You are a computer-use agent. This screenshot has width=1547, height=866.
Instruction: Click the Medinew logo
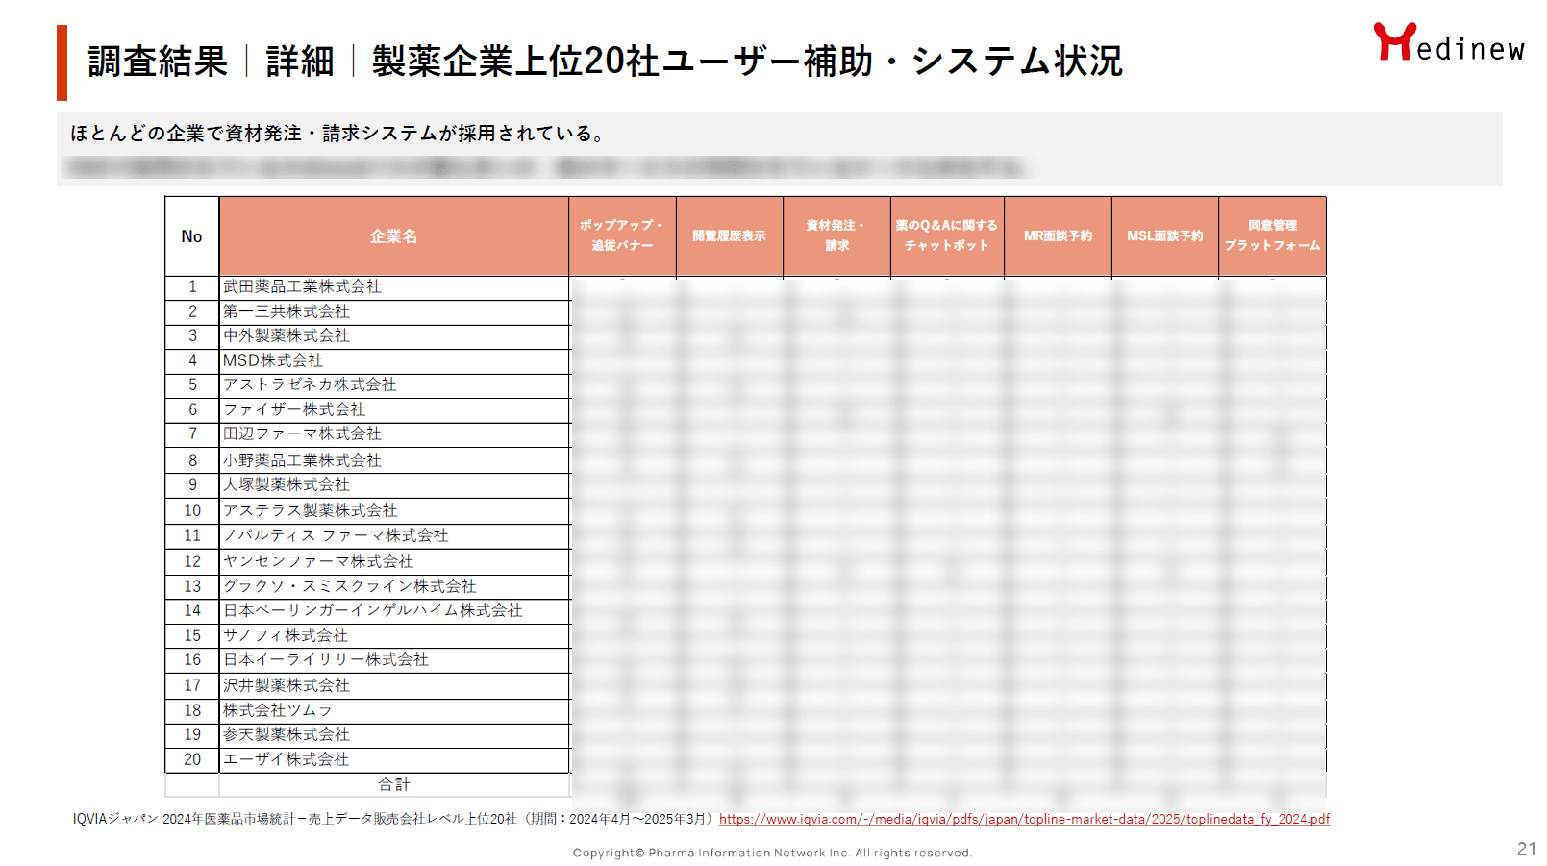point(1448,44)
